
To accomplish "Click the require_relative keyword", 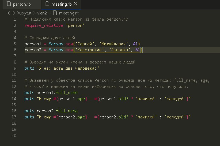I will tap(44, 25).
